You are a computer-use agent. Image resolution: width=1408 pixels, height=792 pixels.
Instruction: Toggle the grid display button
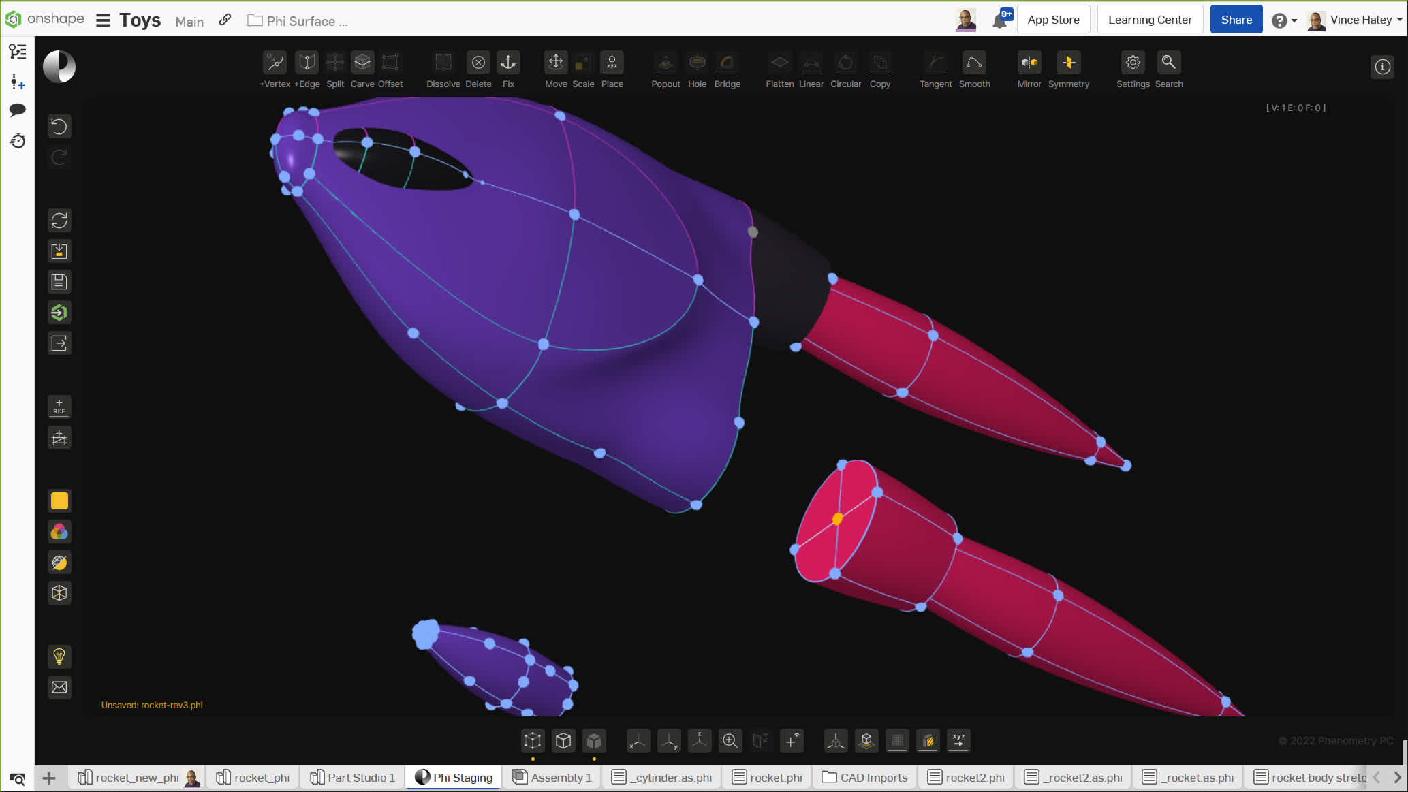897,741
